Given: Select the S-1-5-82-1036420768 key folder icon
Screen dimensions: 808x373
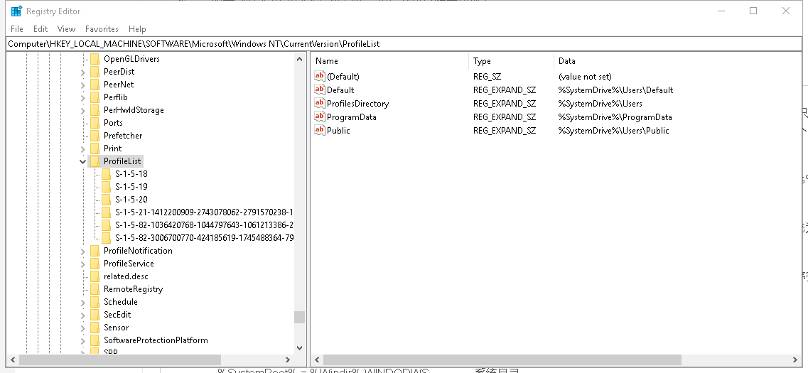Looking at the screenshot, I should (x=106, y=225).
